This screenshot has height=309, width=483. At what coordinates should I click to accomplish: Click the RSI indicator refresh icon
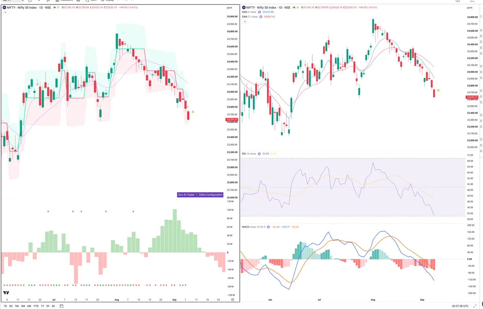click(x=260, y=153)
